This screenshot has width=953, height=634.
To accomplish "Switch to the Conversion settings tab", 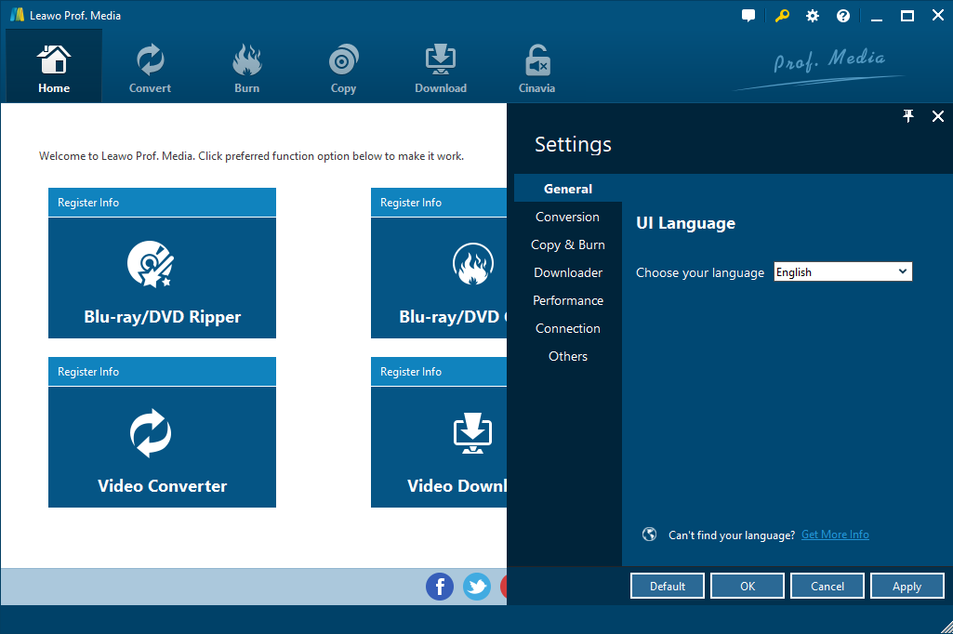I will pos(567,217).
